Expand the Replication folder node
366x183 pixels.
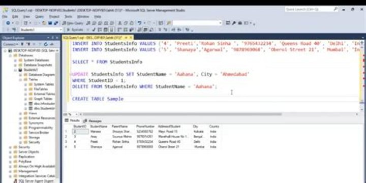click(11, 157)
